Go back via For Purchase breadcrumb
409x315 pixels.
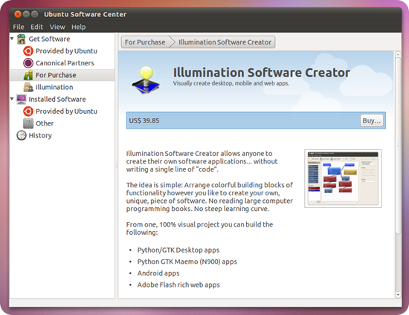145,42
